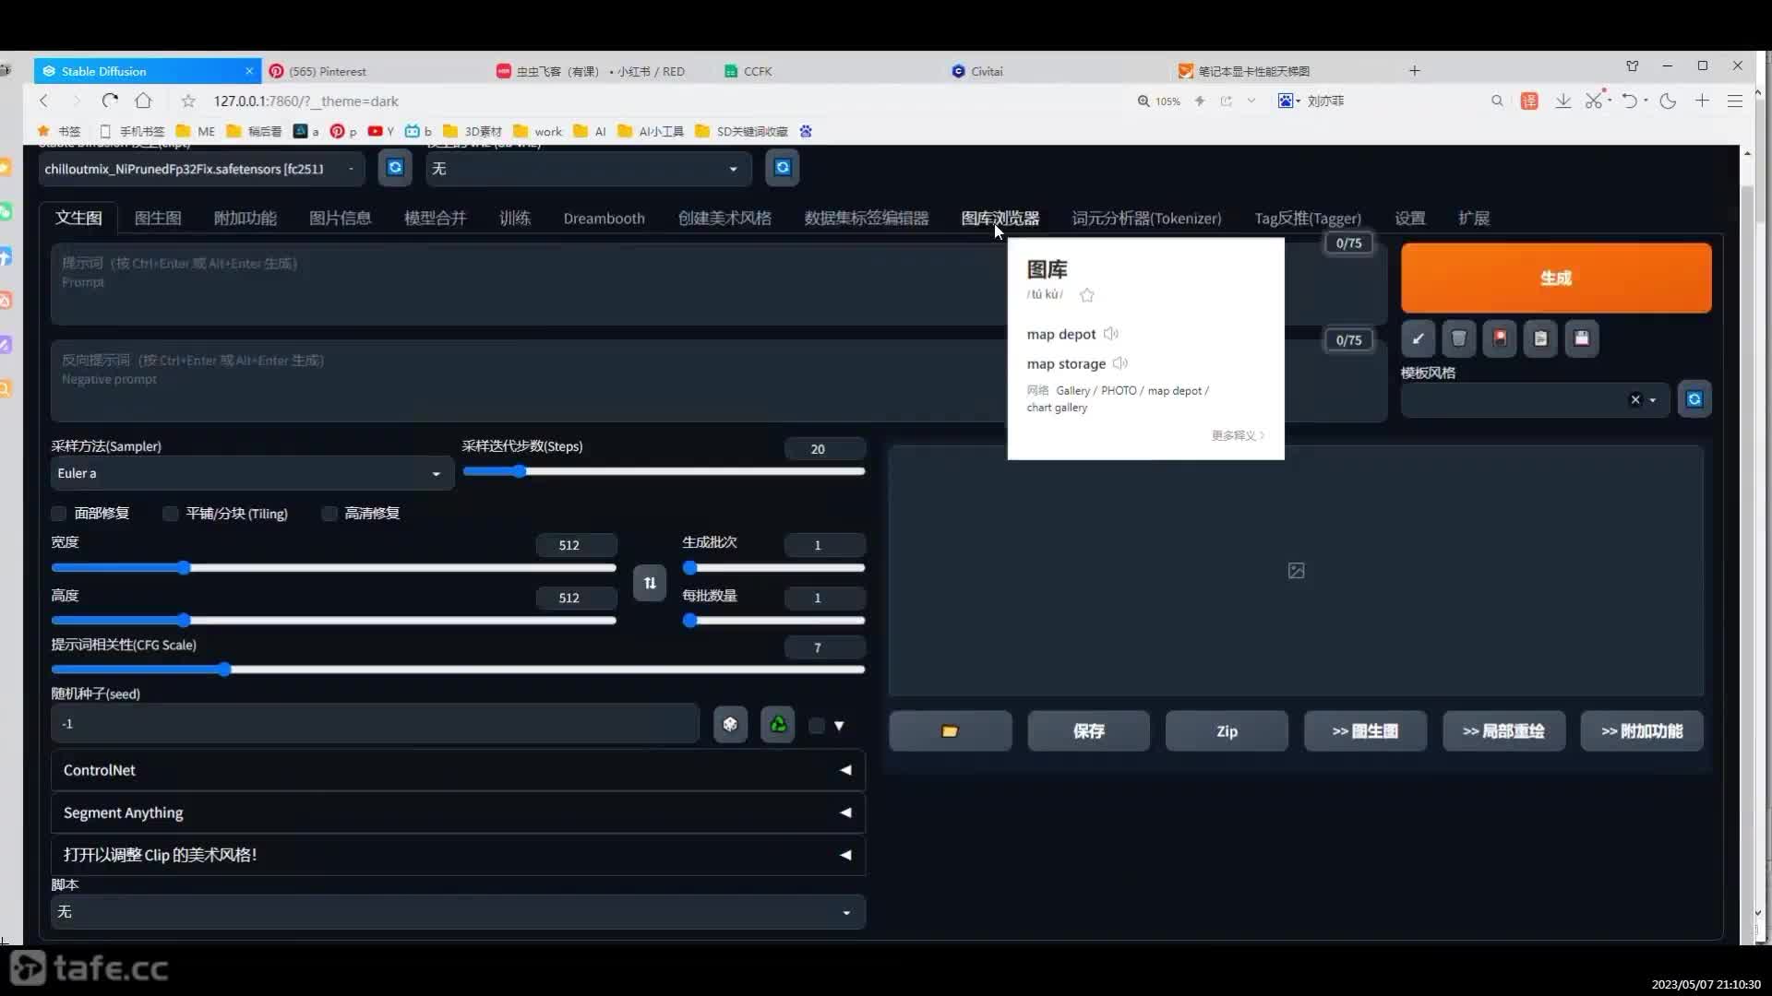Open the AI小工具 bookmarks folder

[652, 131]
